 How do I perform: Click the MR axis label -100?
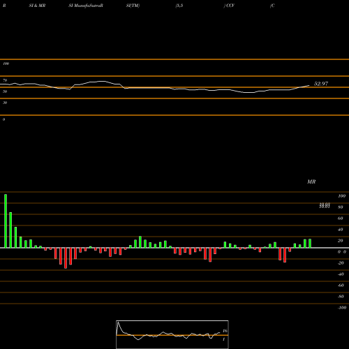point(342,308)
